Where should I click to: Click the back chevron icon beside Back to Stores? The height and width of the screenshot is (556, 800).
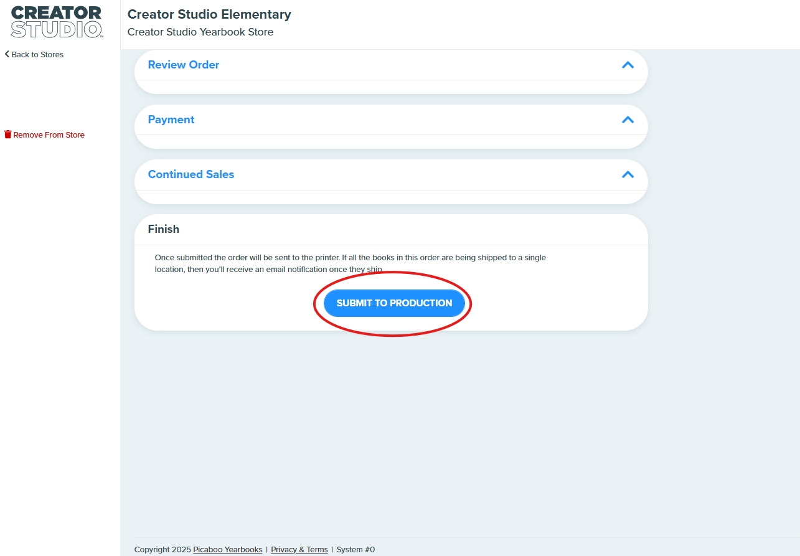pyautogui.click(x=7, y=54)
